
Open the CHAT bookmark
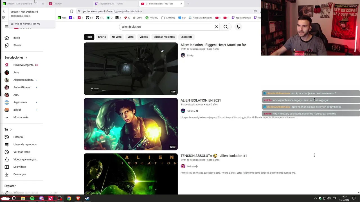point(138,18)
